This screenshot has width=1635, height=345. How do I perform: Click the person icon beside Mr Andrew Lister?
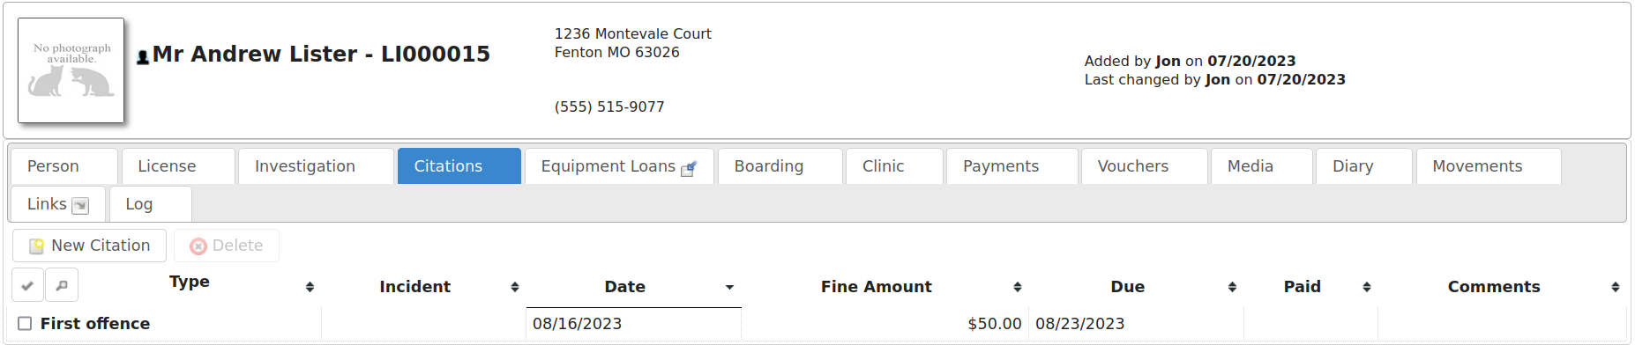pos(143,58)
